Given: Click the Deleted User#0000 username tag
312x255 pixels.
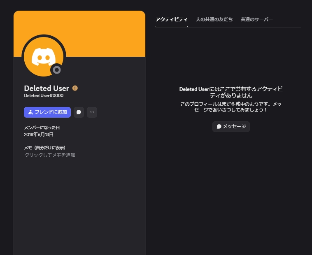Looking at the screenshot, I should pos(44,96).
